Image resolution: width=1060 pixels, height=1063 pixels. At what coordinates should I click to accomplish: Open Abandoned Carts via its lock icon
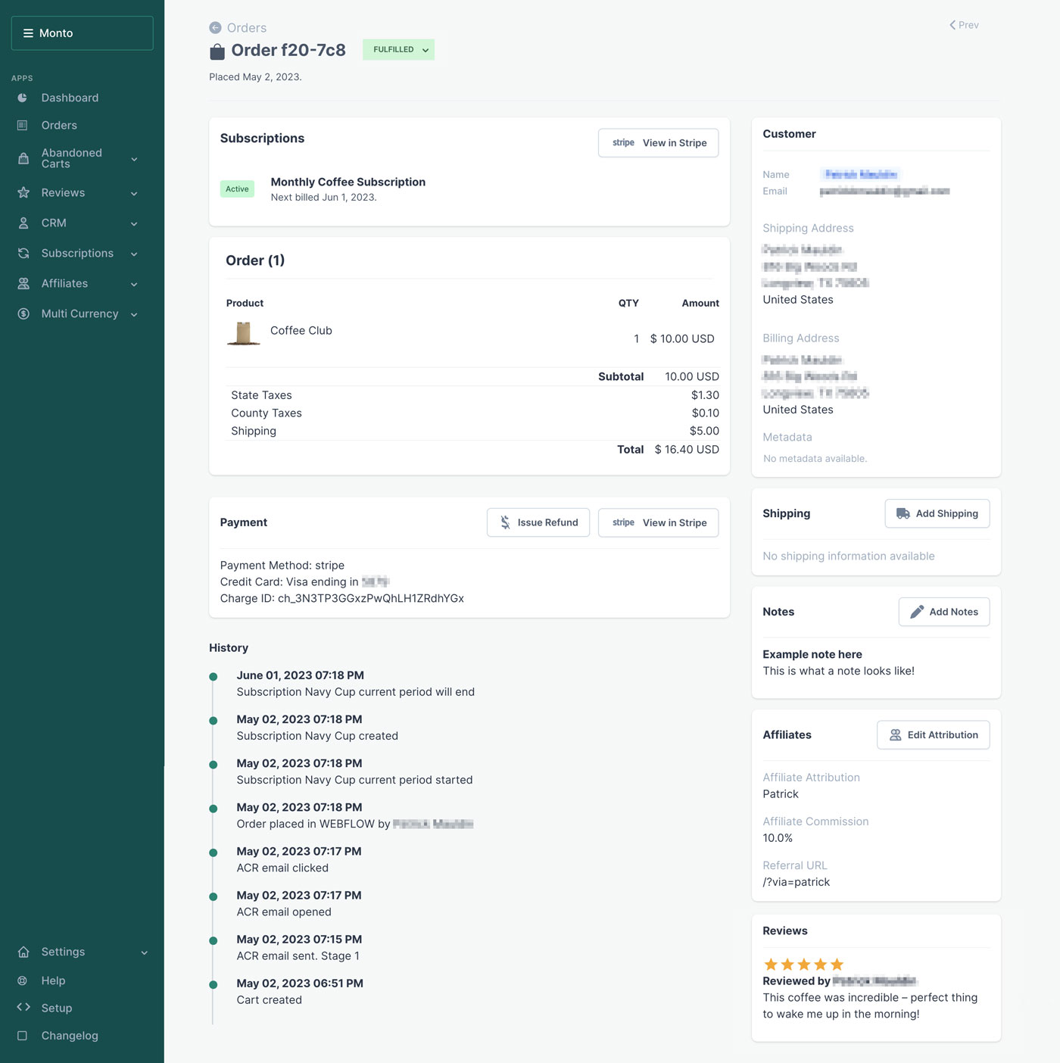click(x=23, y=157)
